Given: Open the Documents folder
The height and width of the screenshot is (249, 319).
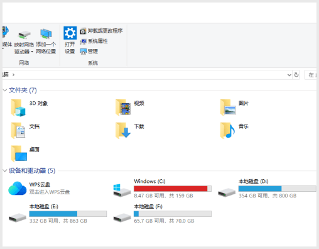Looking at the screenshot, I should 25,130.
